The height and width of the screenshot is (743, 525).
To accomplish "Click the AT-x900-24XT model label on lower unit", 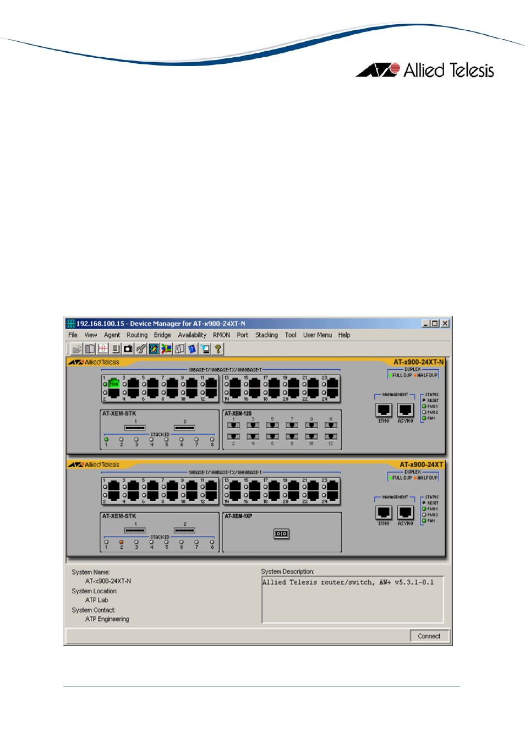I will [422, 465].
